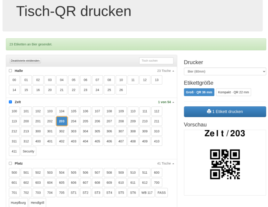The height and width of the screenshot is (207, 268).
Task: Click the '23 Etiketten an Bier gesendet.' message
Action: 31,44
